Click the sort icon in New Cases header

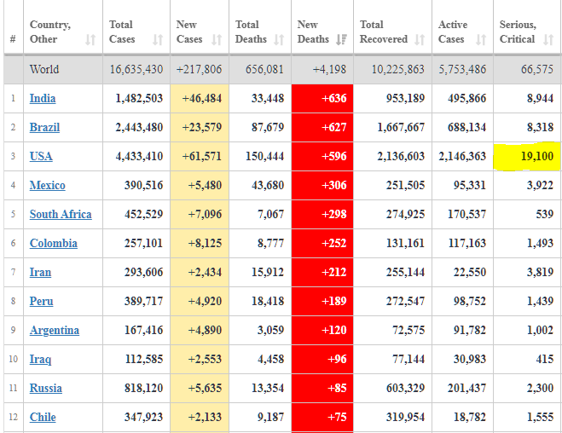pos(217,40)
